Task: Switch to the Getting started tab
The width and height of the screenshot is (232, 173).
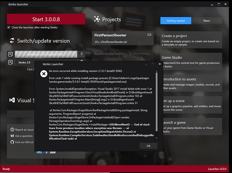Action: (x=176, y=21)
